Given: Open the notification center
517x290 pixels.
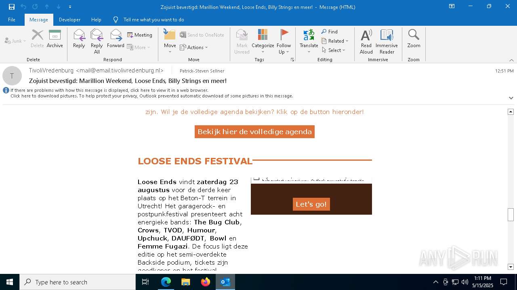Looking at the screenshot, I should 504,282.
